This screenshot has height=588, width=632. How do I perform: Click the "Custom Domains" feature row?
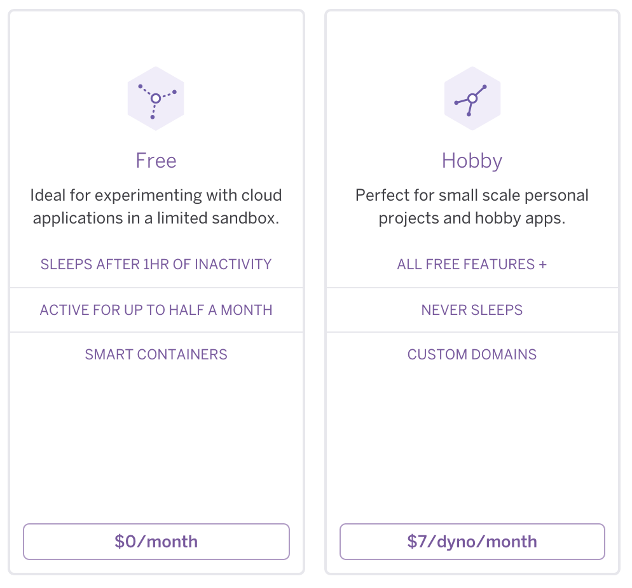[472, 354]
